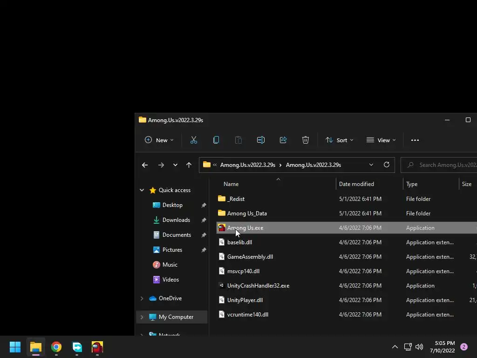Show hidden system tray icons
The height and width of the screenshot is (358, 477).
coord(395,347)
